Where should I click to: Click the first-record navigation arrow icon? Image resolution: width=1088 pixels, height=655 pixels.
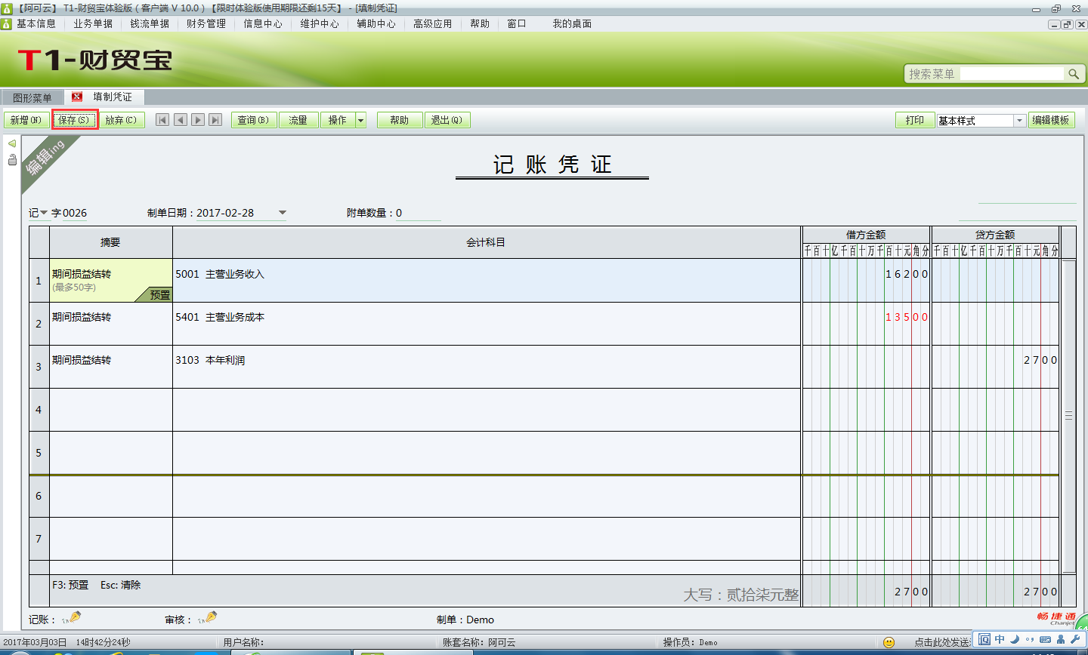tap(162, 119)
